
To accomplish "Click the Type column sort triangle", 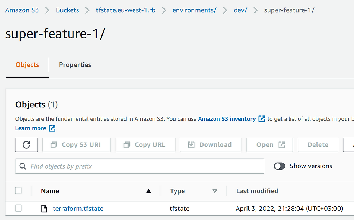I will (x=215, y=191).
